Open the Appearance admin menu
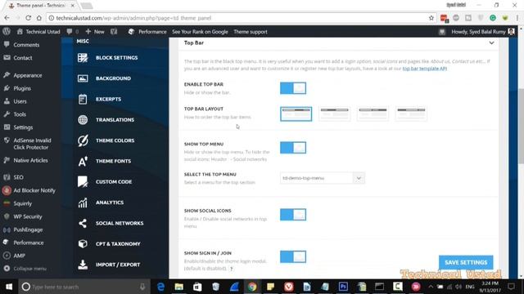This screenshot has width=524, height=294. [27, 75]
